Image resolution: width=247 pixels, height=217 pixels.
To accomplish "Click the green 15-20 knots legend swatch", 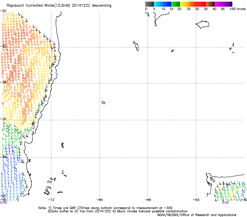I will (176, 4).
